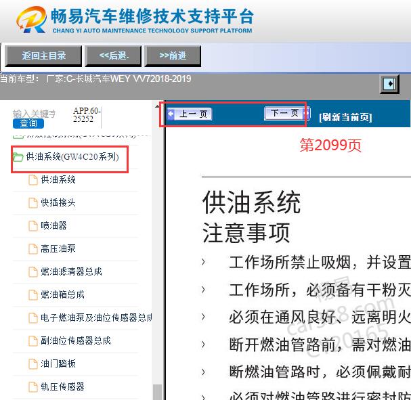Image resolution: width=411 pixels, height=400 pixels.
Task: Go forward with the >>前进 button
Action: coord(173,55)
